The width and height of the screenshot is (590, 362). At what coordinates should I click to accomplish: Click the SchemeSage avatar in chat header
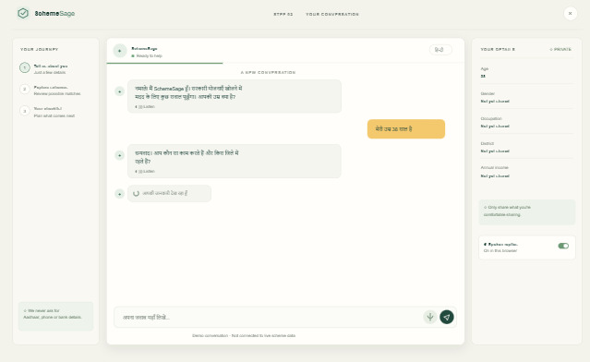(120, 51)
